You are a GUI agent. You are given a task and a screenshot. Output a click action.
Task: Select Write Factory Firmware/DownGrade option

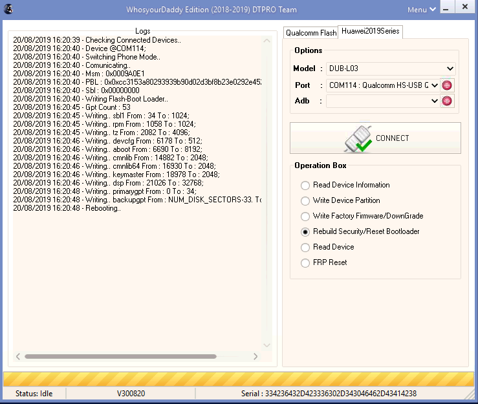(362, 216)
